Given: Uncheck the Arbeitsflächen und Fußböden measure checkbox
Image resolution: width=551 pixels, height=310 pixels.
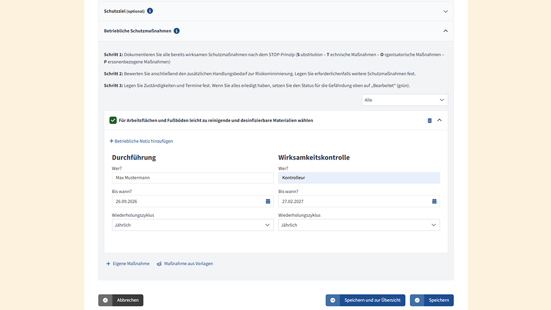Looking at the screenshot, I should (x=113, y=120).
